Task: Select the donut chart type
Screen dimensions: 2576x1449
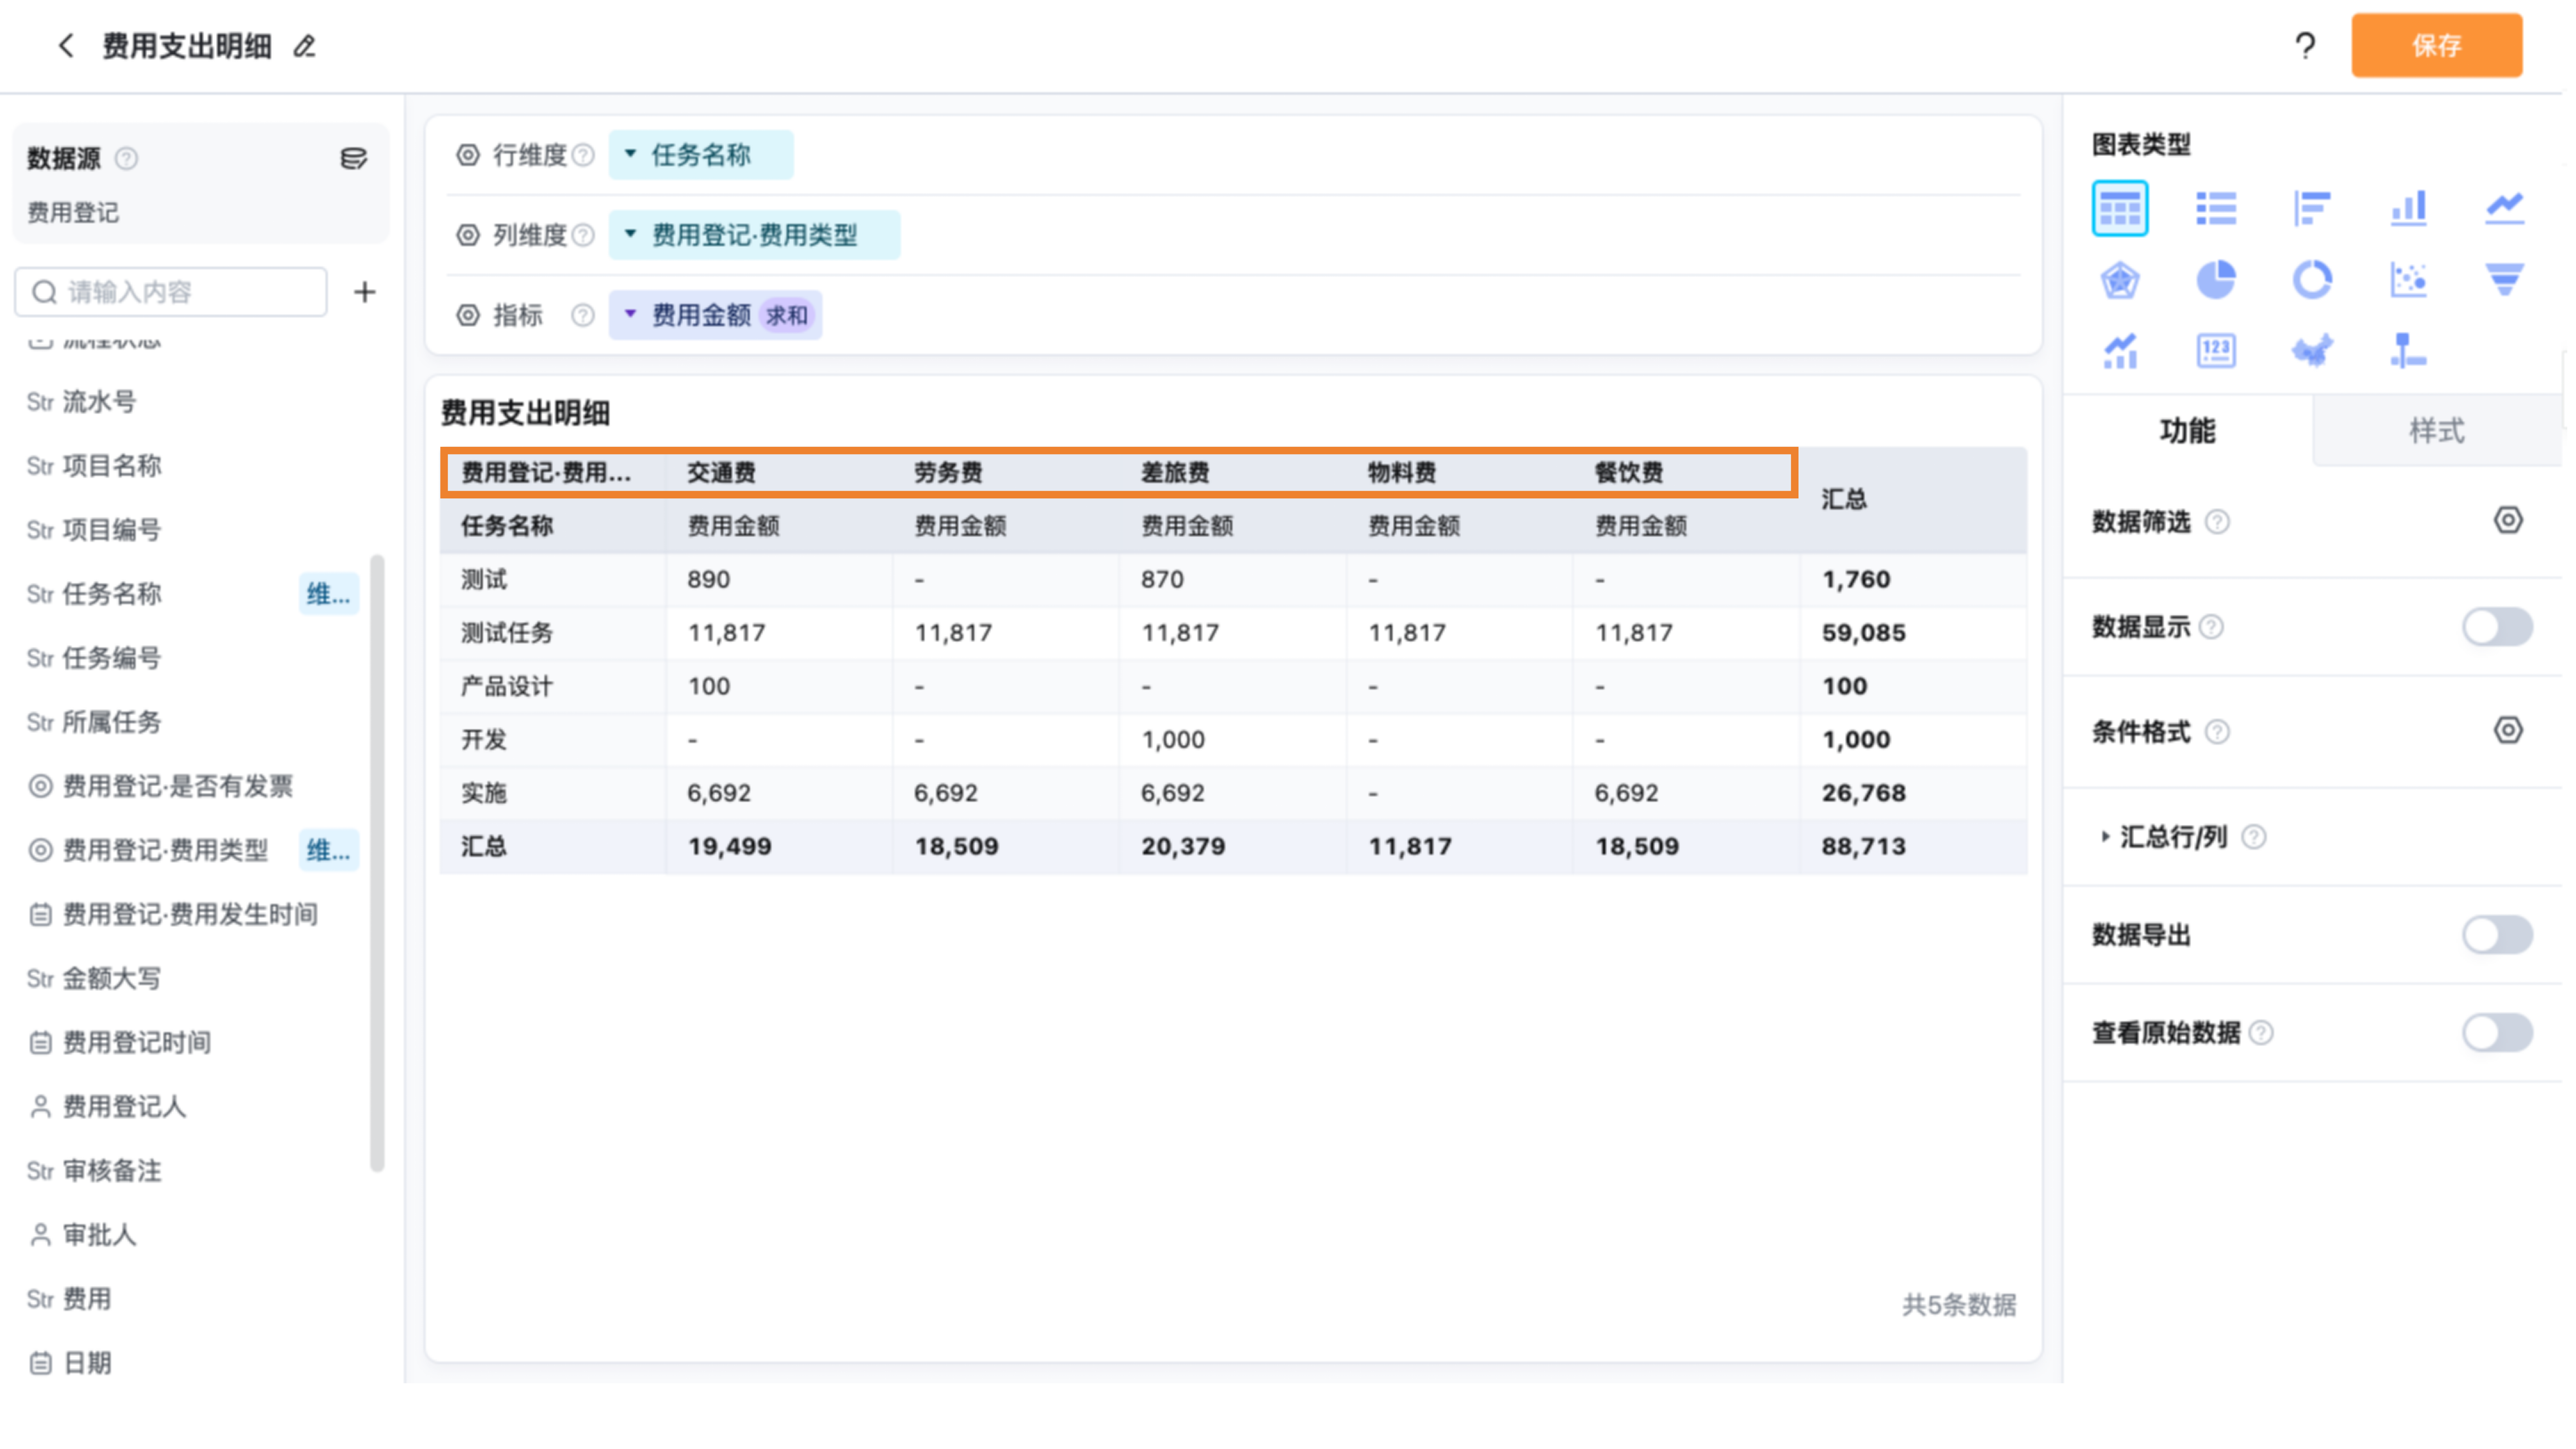Action: click(x=2312, y=280)
